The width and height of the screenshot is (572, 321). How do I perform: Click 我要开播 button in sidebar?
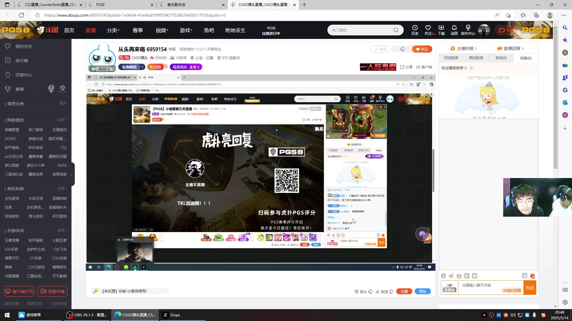click(x=52, y=292)
